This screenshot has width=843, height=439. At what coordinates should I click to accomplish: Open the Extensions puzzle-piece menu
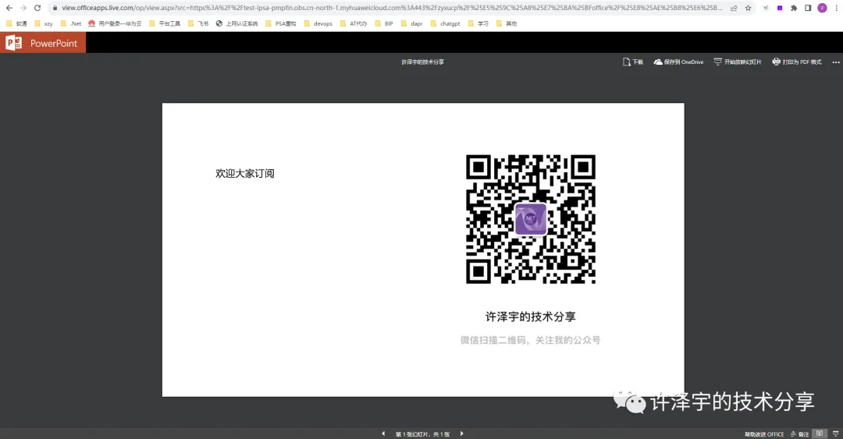(794, 8)
